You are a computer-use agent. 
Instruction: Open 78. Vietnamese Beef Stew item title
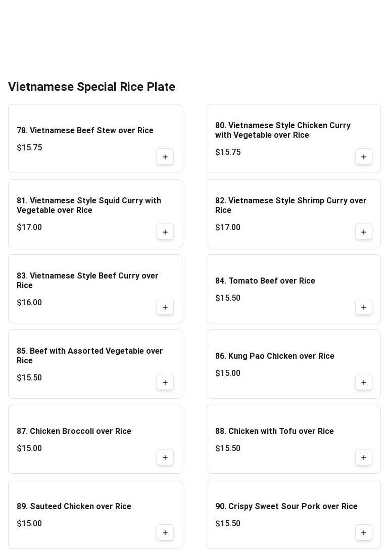coord(85,131)
